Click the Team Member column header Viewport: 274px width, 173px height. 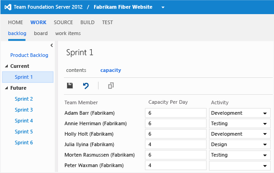coord(81,102)
